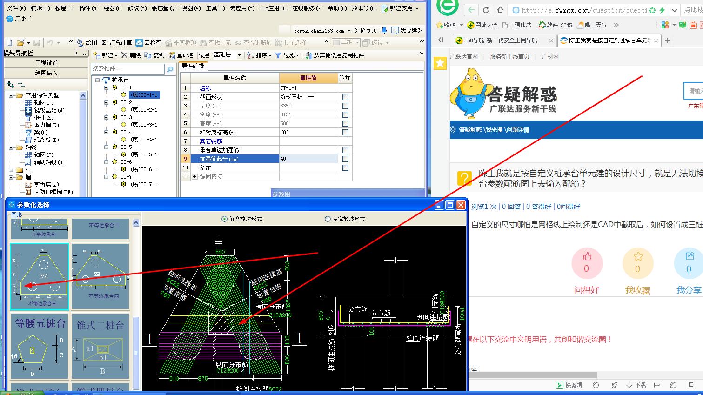Image resolution: width=703 pixels, height=395 pixels.
Task: Click 删除 delete in component toolbar
Action: click(x=131, y=55)
